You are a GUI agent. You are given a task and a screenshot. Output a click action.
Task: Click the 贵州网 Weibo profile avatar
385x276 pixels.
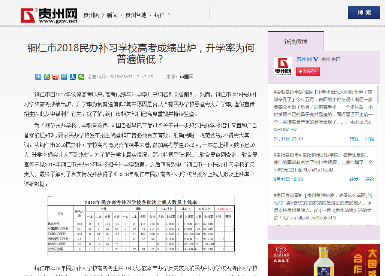[283, 67]
